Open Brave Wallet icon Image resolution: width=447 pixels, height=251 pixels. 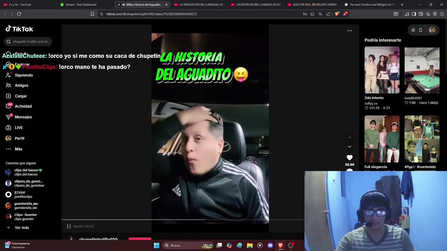[421, 14]
